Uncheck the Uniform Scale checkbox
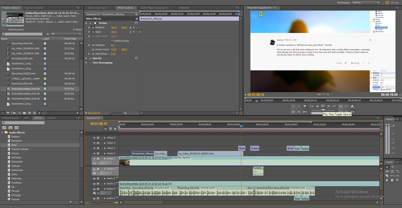The image size is (402, 208). tap(112, 41)
